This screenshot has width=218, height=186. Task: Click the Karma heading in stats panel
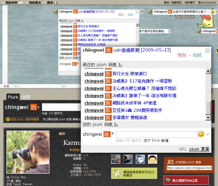(72, 143)
